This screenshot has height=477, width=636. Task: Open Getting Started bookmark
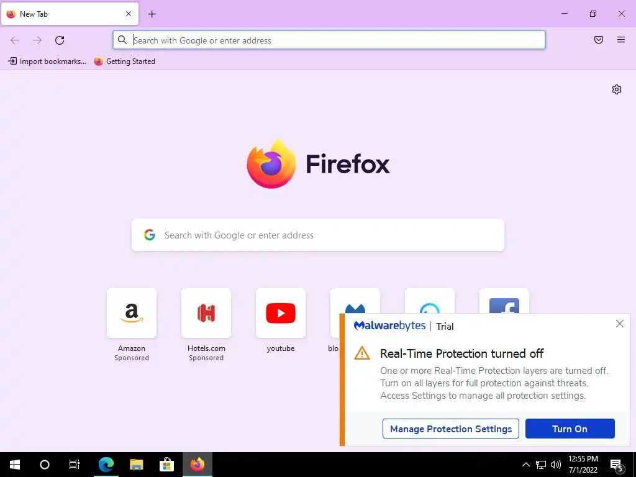coord(124,61)
